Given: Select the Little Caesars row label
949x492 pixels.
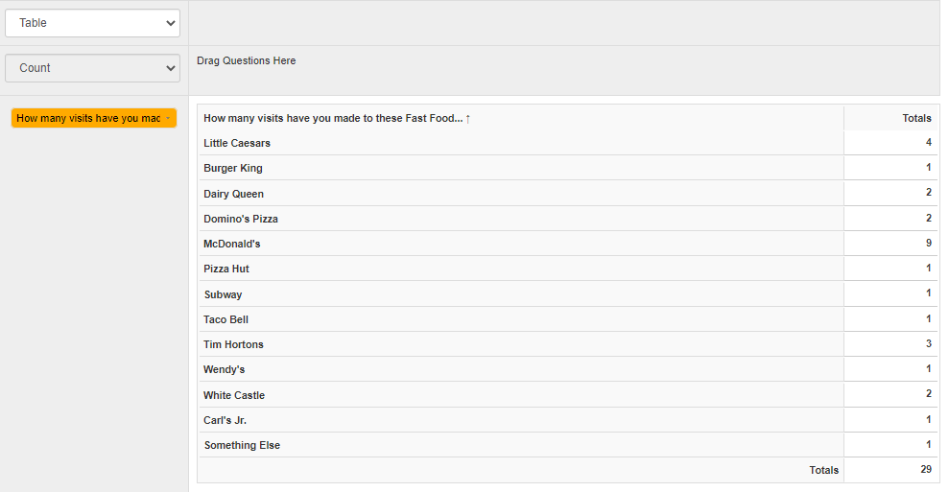Looking at the screenshot, I should tap(237, 144).
